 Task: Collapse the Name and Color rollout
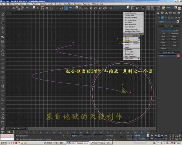click(x=169, y=52)
